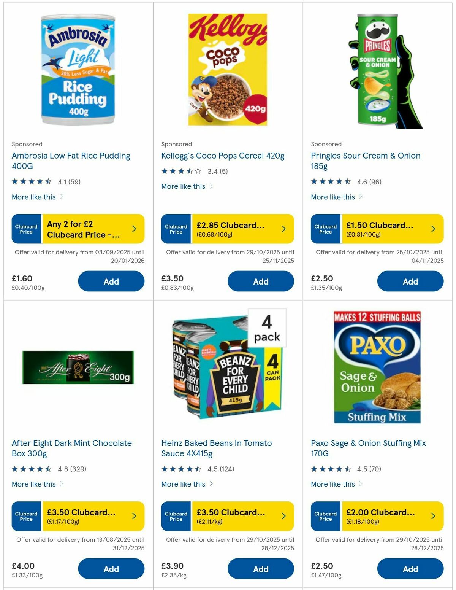
Task: Open the Heinz £3.50 Clubcard offer chevron
Action: tap(283, 516)
